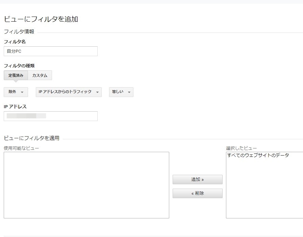
Task: Click the 等しい condition selector button
Action: click(x=121, y=92)
